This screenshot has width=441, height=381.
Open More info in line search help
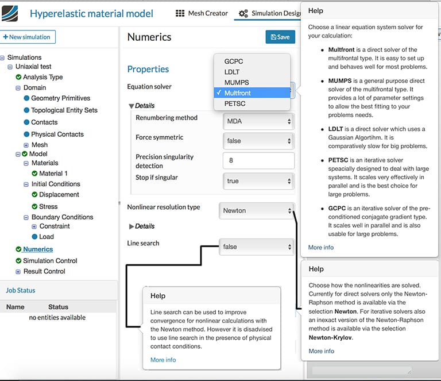click(163, 360)
